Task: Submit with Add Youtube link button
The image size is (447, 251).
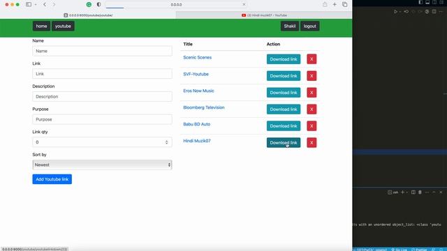Action: (52, 179)
